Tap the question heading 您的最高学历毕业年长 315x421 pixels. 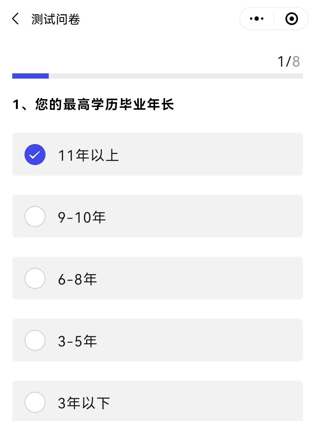coord(93,105)
